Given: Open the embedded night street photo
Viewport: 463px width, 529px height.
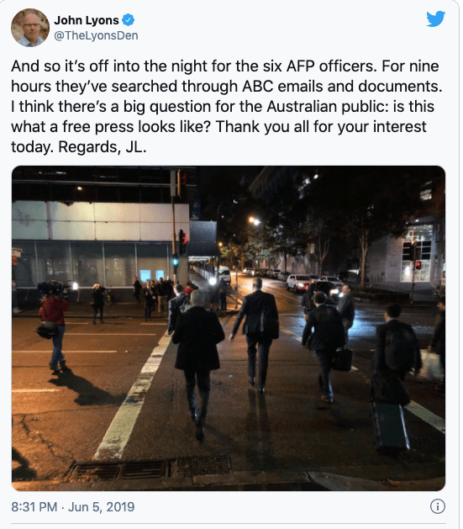Looking at the screenshot, I should [x=229, y=328].
